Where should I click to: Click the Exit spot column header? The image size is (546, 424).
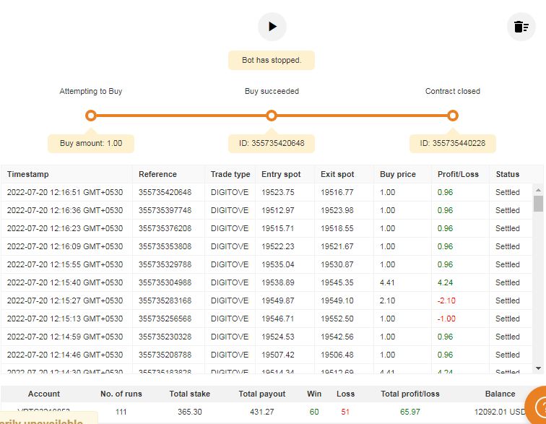pyautogui.click(x=344, y=174)
